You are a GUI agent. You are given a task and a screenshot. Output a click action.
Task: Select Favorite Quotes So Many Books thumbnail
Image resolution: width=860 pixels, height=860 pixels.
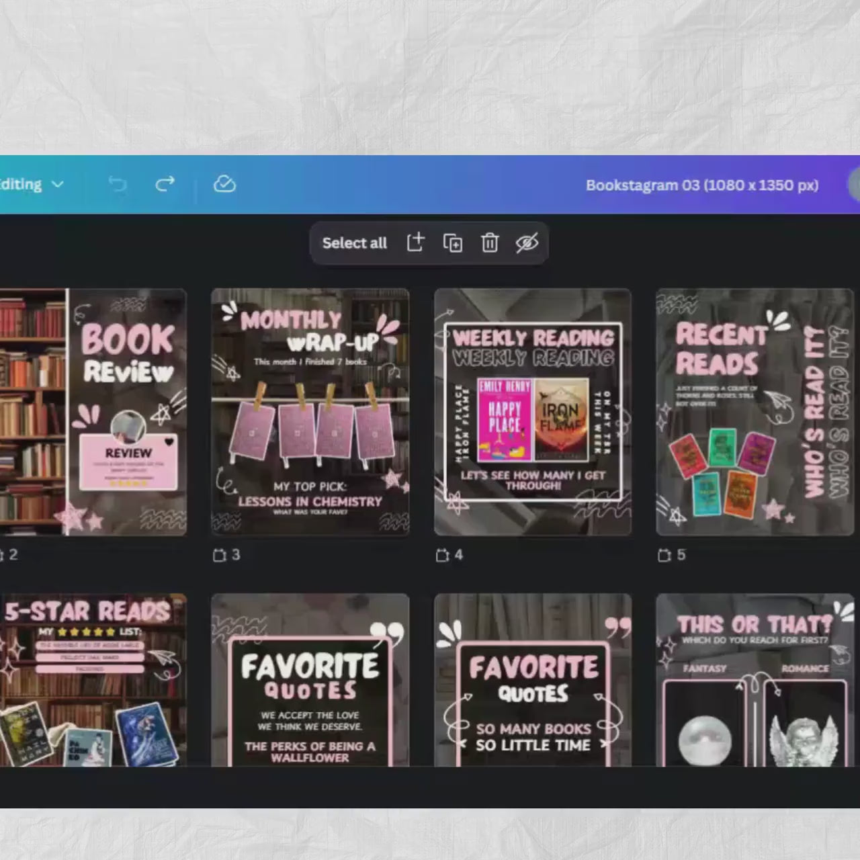tap(533, 680)
